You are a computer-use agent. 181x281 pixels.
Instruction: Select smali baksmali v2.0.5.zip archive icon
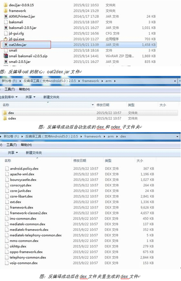coord(6,56)
